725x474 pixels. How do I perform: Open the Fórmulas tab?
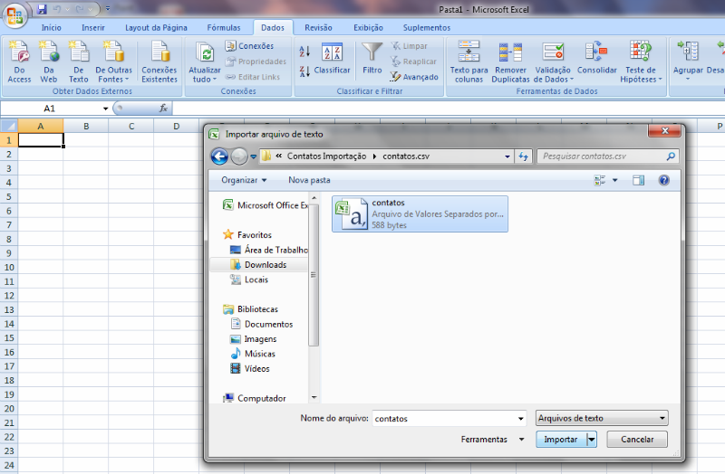224,28
